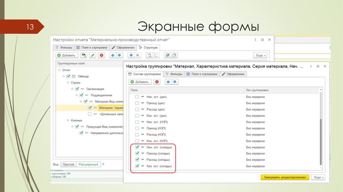Close the grouping settings dialog

point(325,66)
